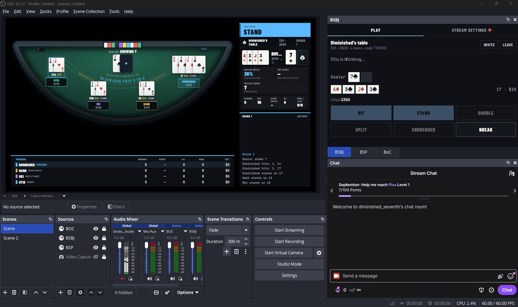Move scene down in Scenes list
The width and height of the screenshot is (518, 307).
pos(45,292)
